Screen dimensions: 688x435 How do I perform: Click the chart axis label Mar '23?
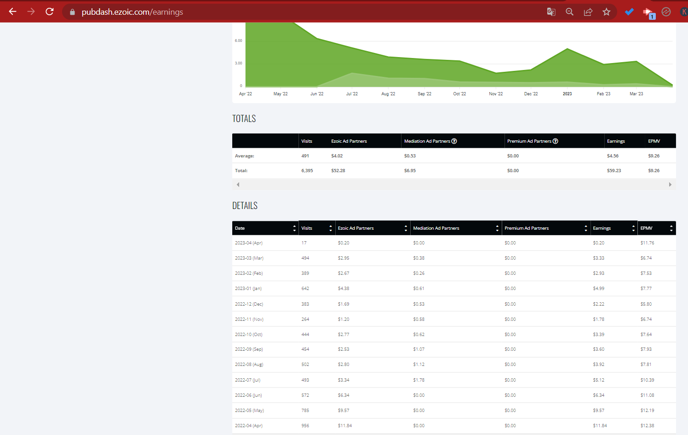(636, 93)
